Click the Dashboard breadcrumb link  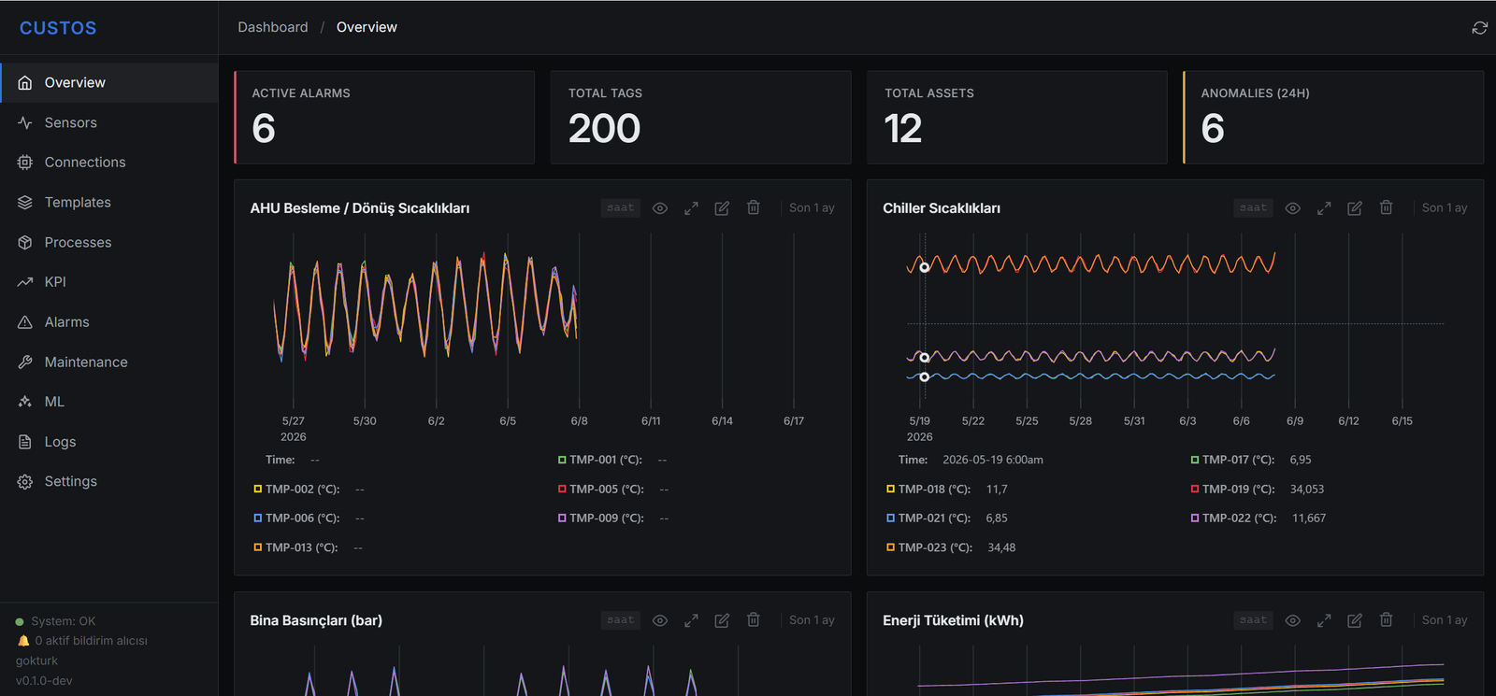point(273,27)
